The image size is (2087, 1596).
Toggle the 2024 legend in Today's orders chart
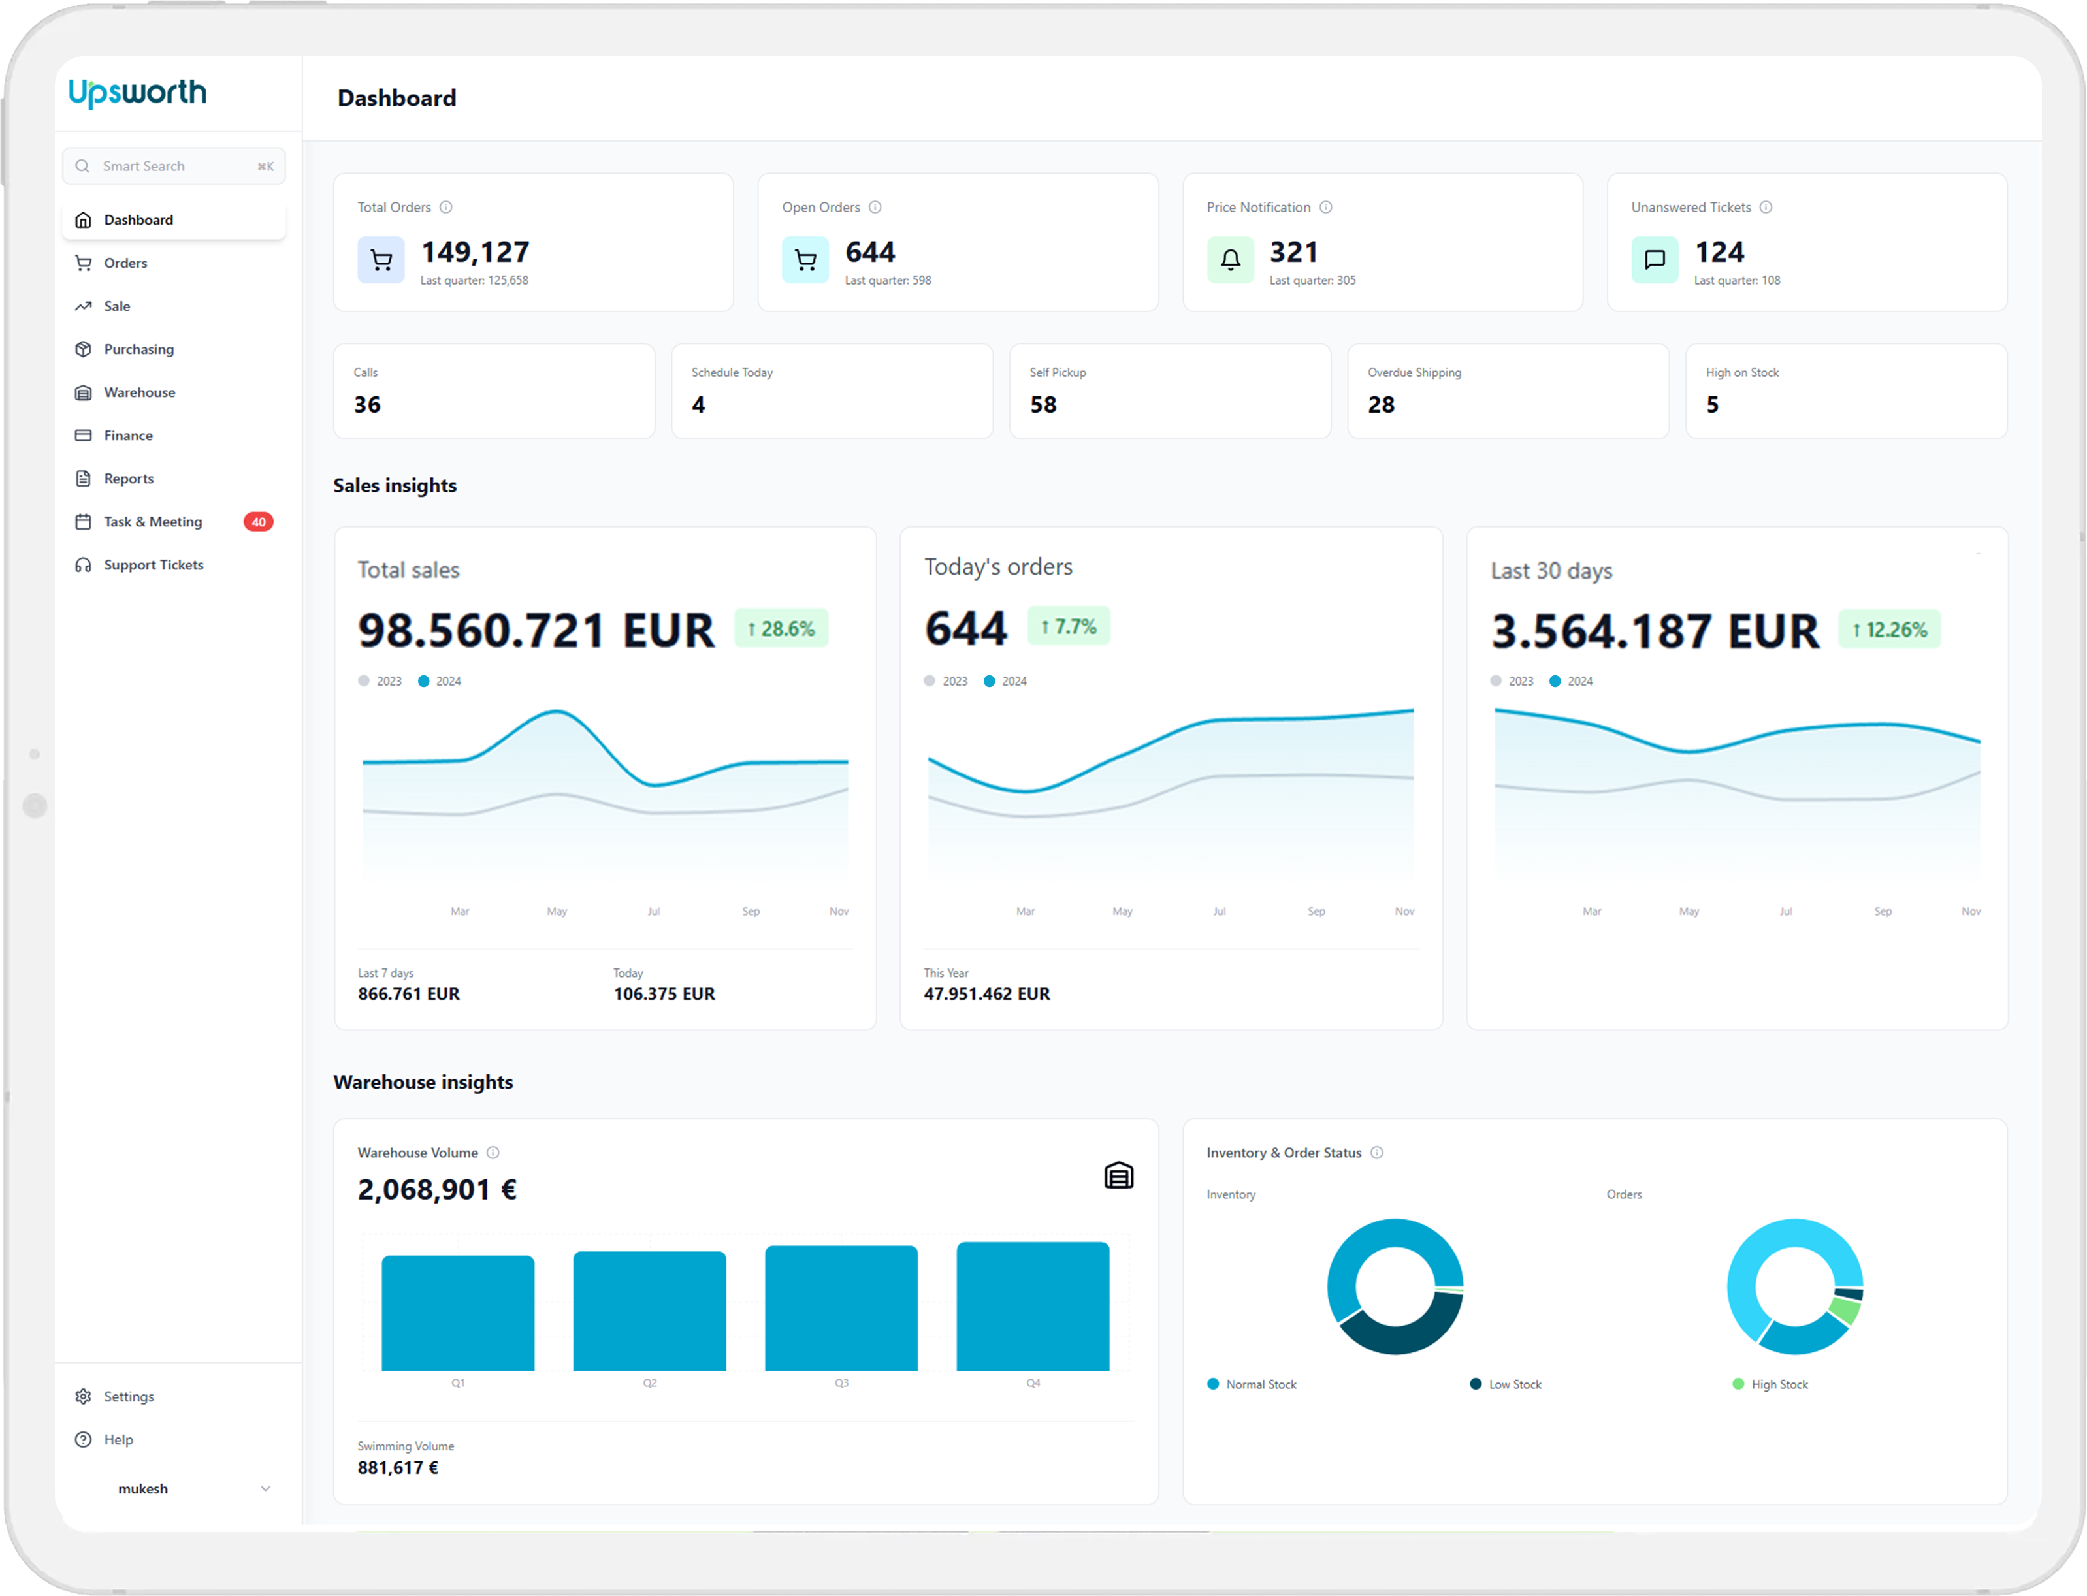click(1005, 681)
